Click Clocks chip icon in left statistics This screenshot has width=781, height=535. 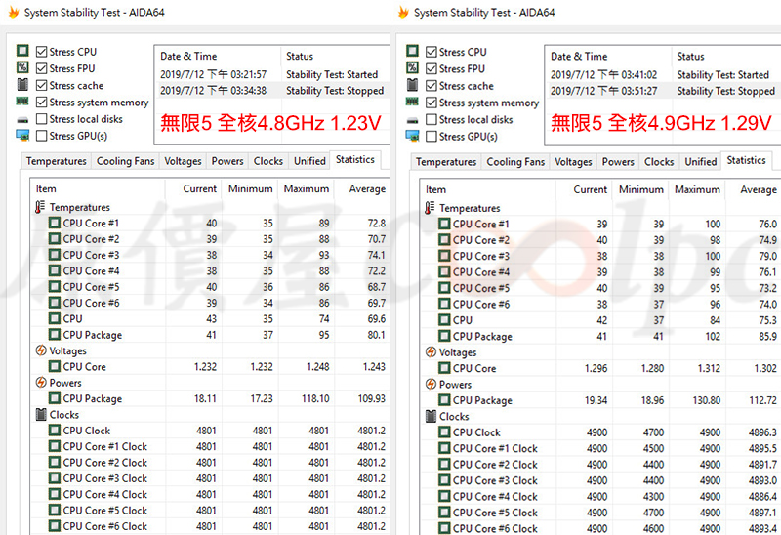click(x=41, y=414)
